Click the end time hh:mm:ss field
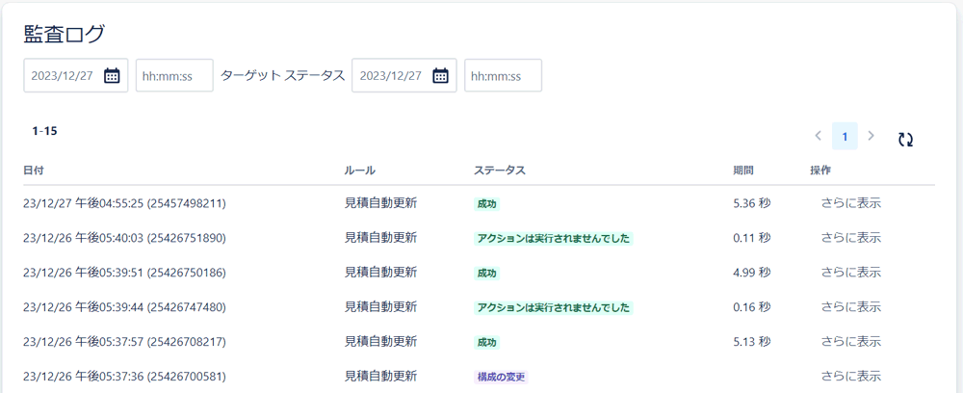963x393 pixels. click(503, 75)
